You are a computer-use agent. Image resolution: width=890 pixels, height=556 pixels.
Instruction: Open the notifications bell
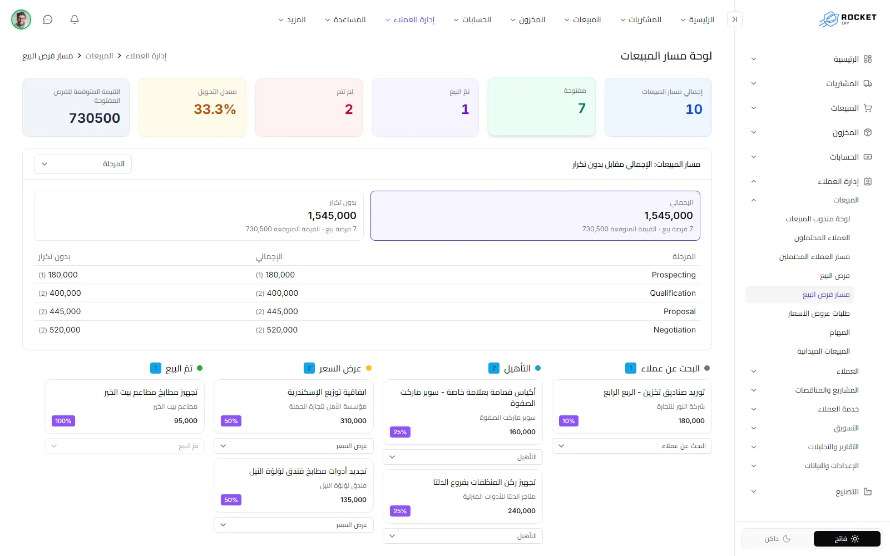pyautogui.click(x=75, y=19)
